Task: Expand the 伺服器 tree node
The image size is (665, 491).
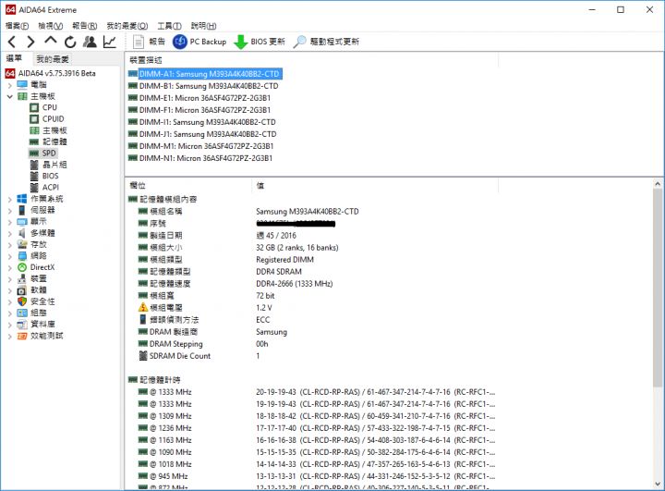Action: pyautogui.click(x=10, y=210)
